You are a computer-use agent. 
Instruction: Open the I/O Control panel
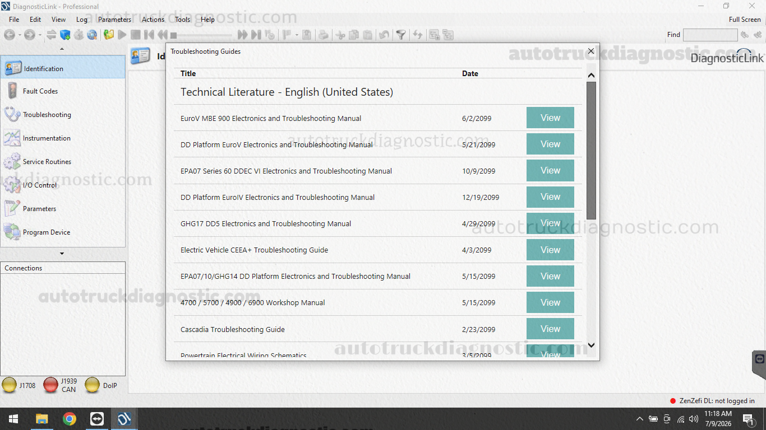click(x=63, y=185)
